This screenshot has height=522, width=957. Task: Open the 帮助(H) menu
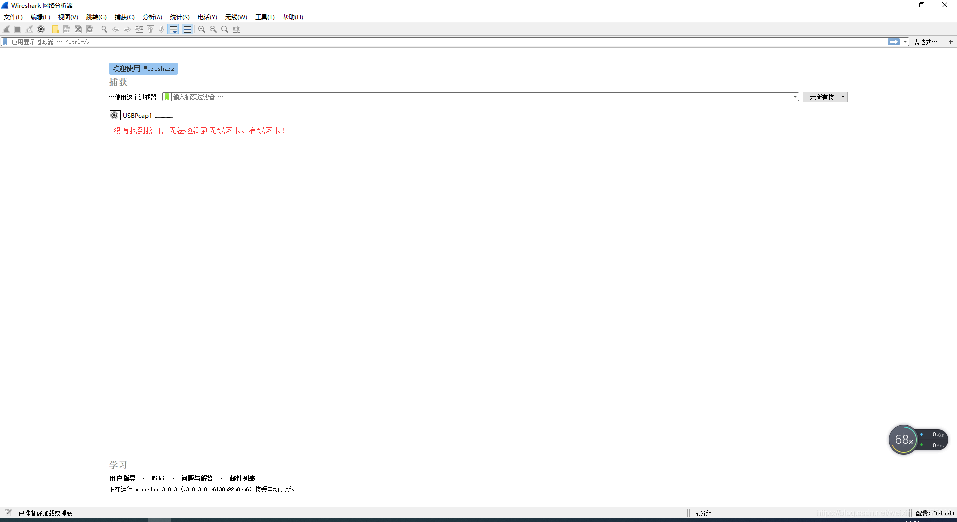tap(293, 17)
